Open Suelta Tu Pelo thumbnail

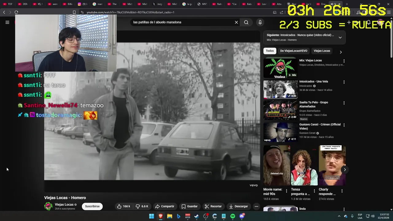click(x=281, y=110)
